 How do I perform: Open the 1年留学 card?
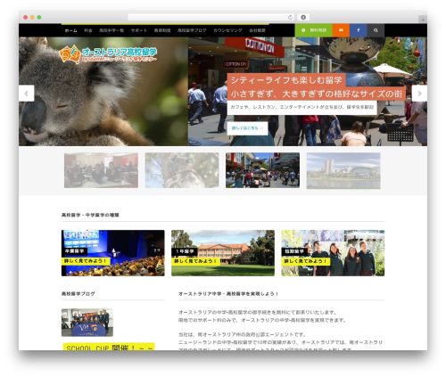(223, 253)
